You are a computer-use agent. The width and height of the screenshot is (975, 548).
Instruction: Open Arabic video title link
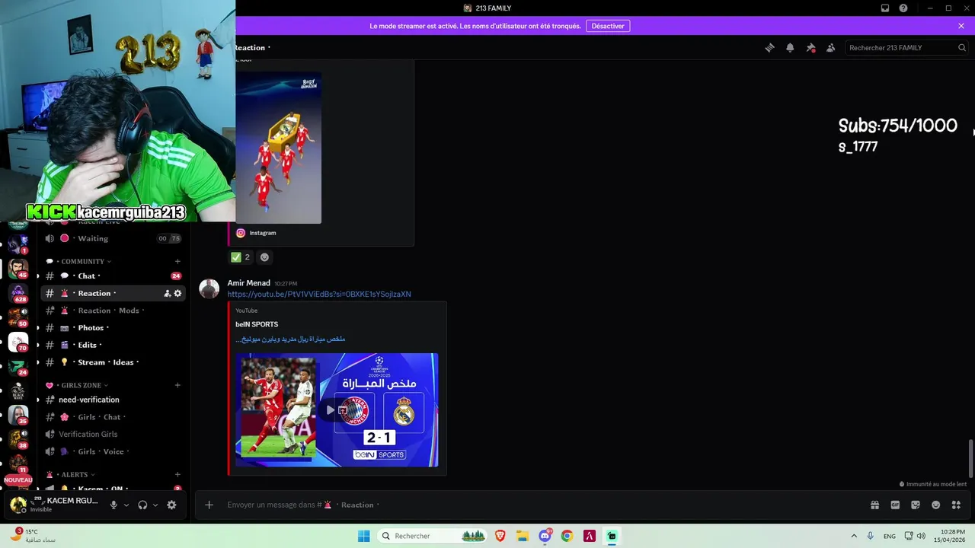click(x=290, y=339)
